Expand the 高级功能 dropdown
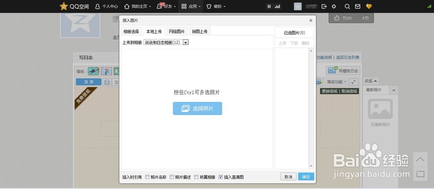 (x=337, y=82)
